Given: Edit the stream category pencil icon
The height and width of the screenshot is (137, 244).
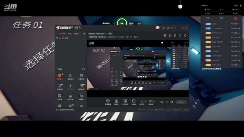Looking at the screenshot, I should point(105,37).
